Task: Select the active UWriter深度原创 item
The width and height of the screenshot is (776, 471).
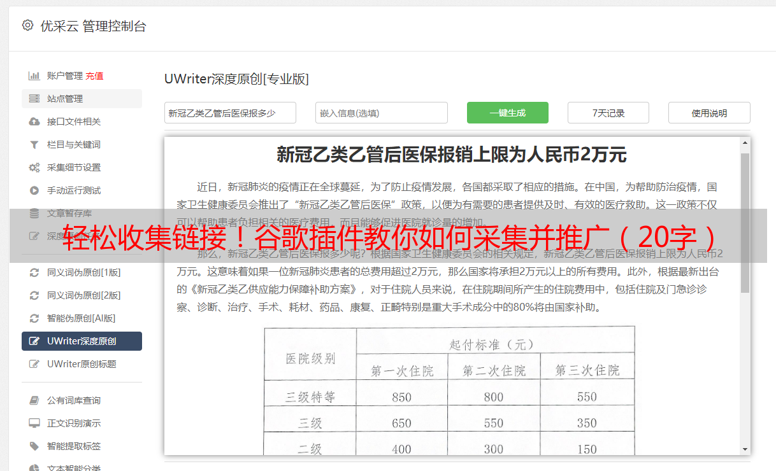Action: [x=82, y=341]
